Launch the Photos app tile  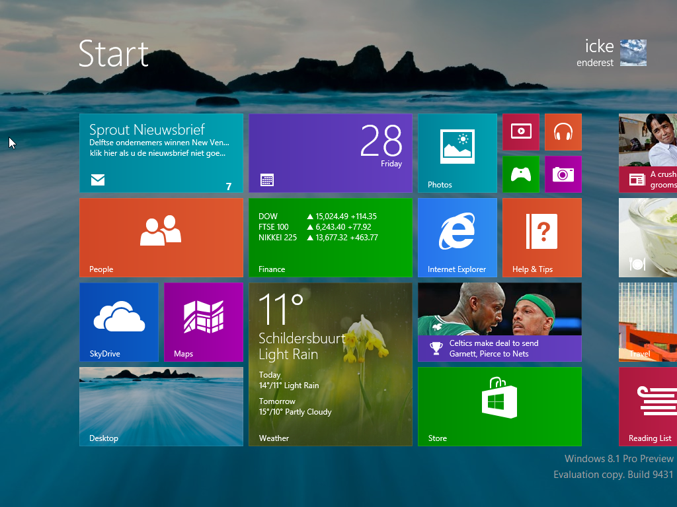coord(457,153)
